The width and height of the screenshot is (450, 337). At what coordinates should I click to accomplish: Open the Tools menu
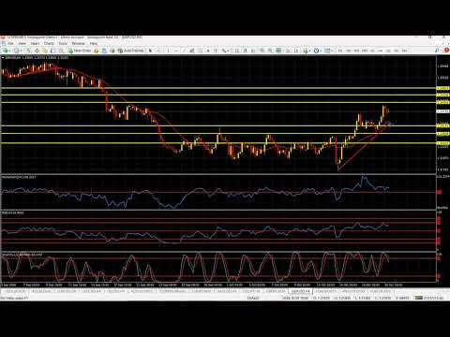63,43
